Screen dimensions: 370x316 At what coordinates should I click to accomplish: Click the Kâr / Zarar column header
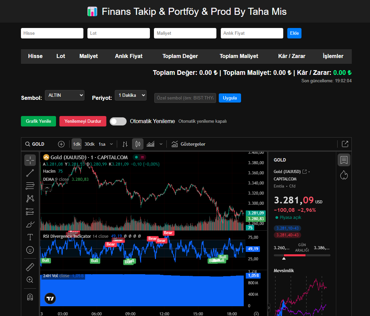292,56
